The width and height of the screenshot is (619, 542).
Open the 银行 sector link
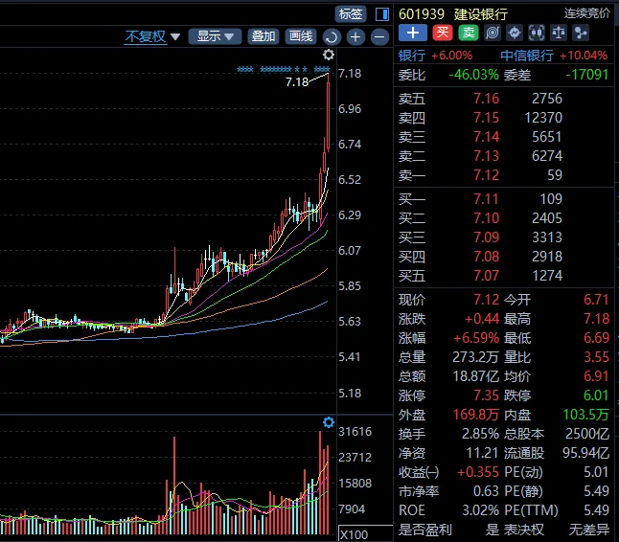coord(411,56)
